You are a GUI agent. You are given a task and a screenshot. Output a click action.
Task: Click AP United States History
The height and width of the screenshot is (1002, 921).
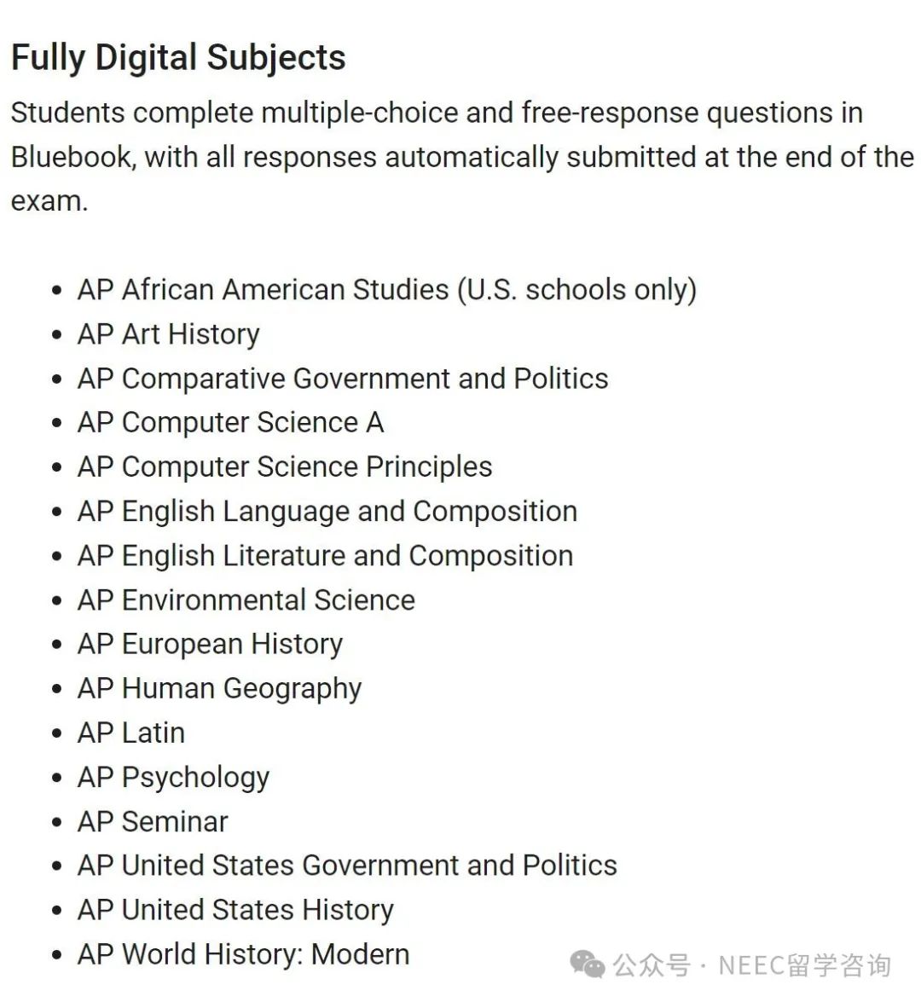tap(235, 910)
